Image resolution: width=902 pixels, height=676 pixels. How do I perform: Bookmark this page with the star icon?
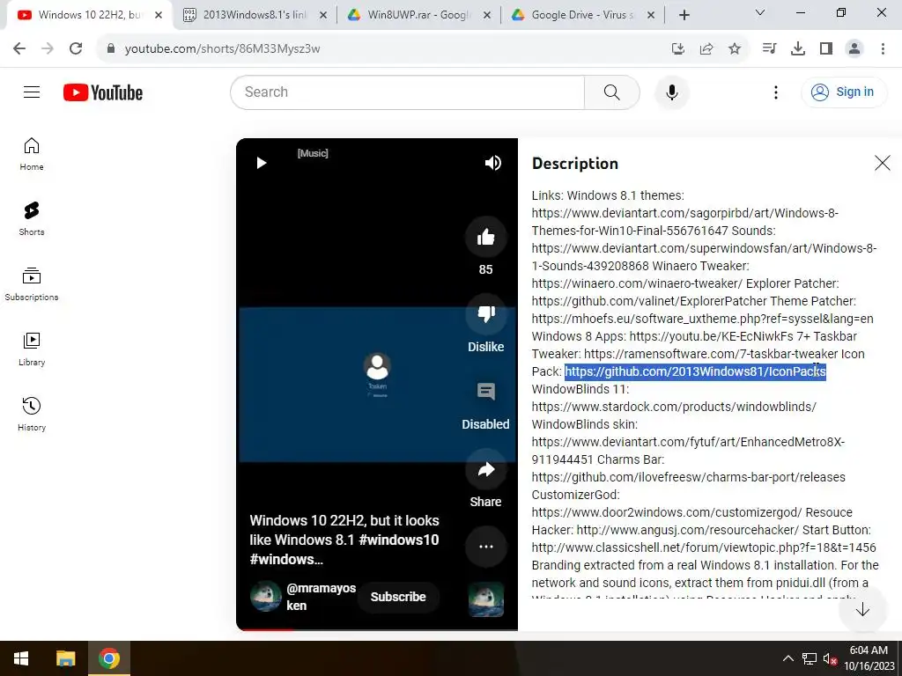click(x=735, y=49)
